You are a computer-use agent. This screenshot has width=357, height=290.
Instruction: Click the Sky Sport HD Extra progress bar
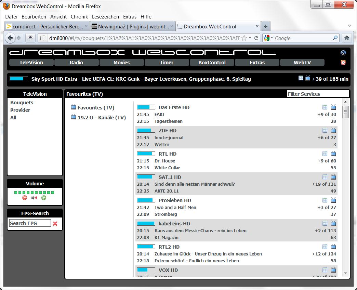[x=19, y=79]
